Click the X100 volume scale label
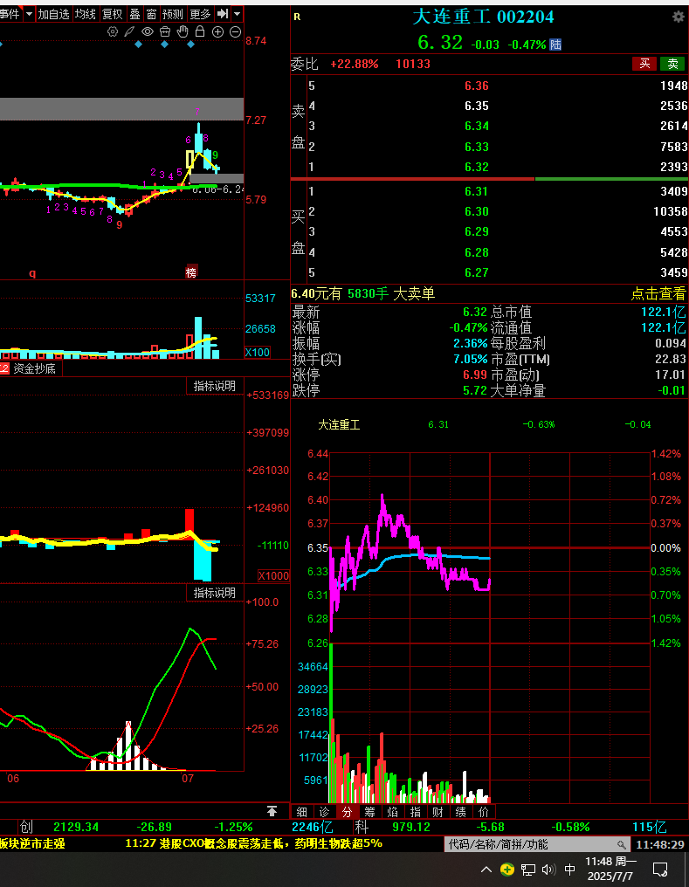Screen dimensions: 689x887 point(258,353)
